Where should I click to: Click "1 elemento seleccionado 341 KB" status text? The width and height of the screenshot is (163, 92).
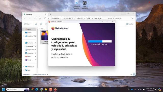[41, 75]
